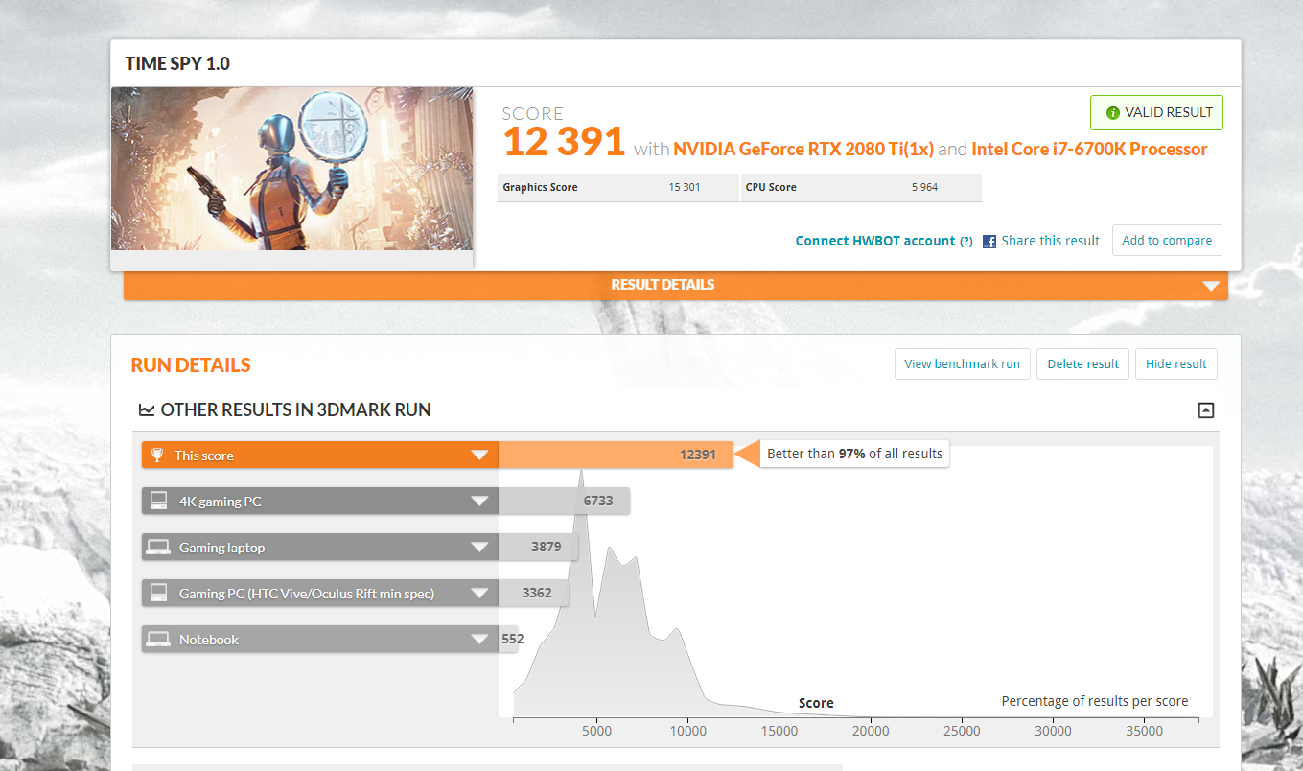Click the monitor icon for 4K gaming PC

click(x=158, y=502)
